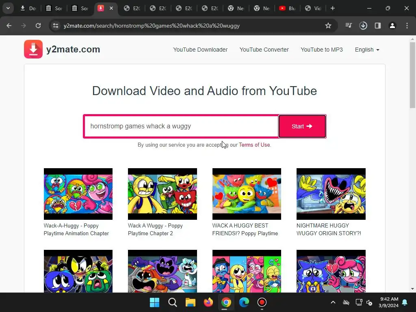Viewport: 416px width, 312px height.
Task: Open File Explorer from the taskbar
Action: coord(191,302)
